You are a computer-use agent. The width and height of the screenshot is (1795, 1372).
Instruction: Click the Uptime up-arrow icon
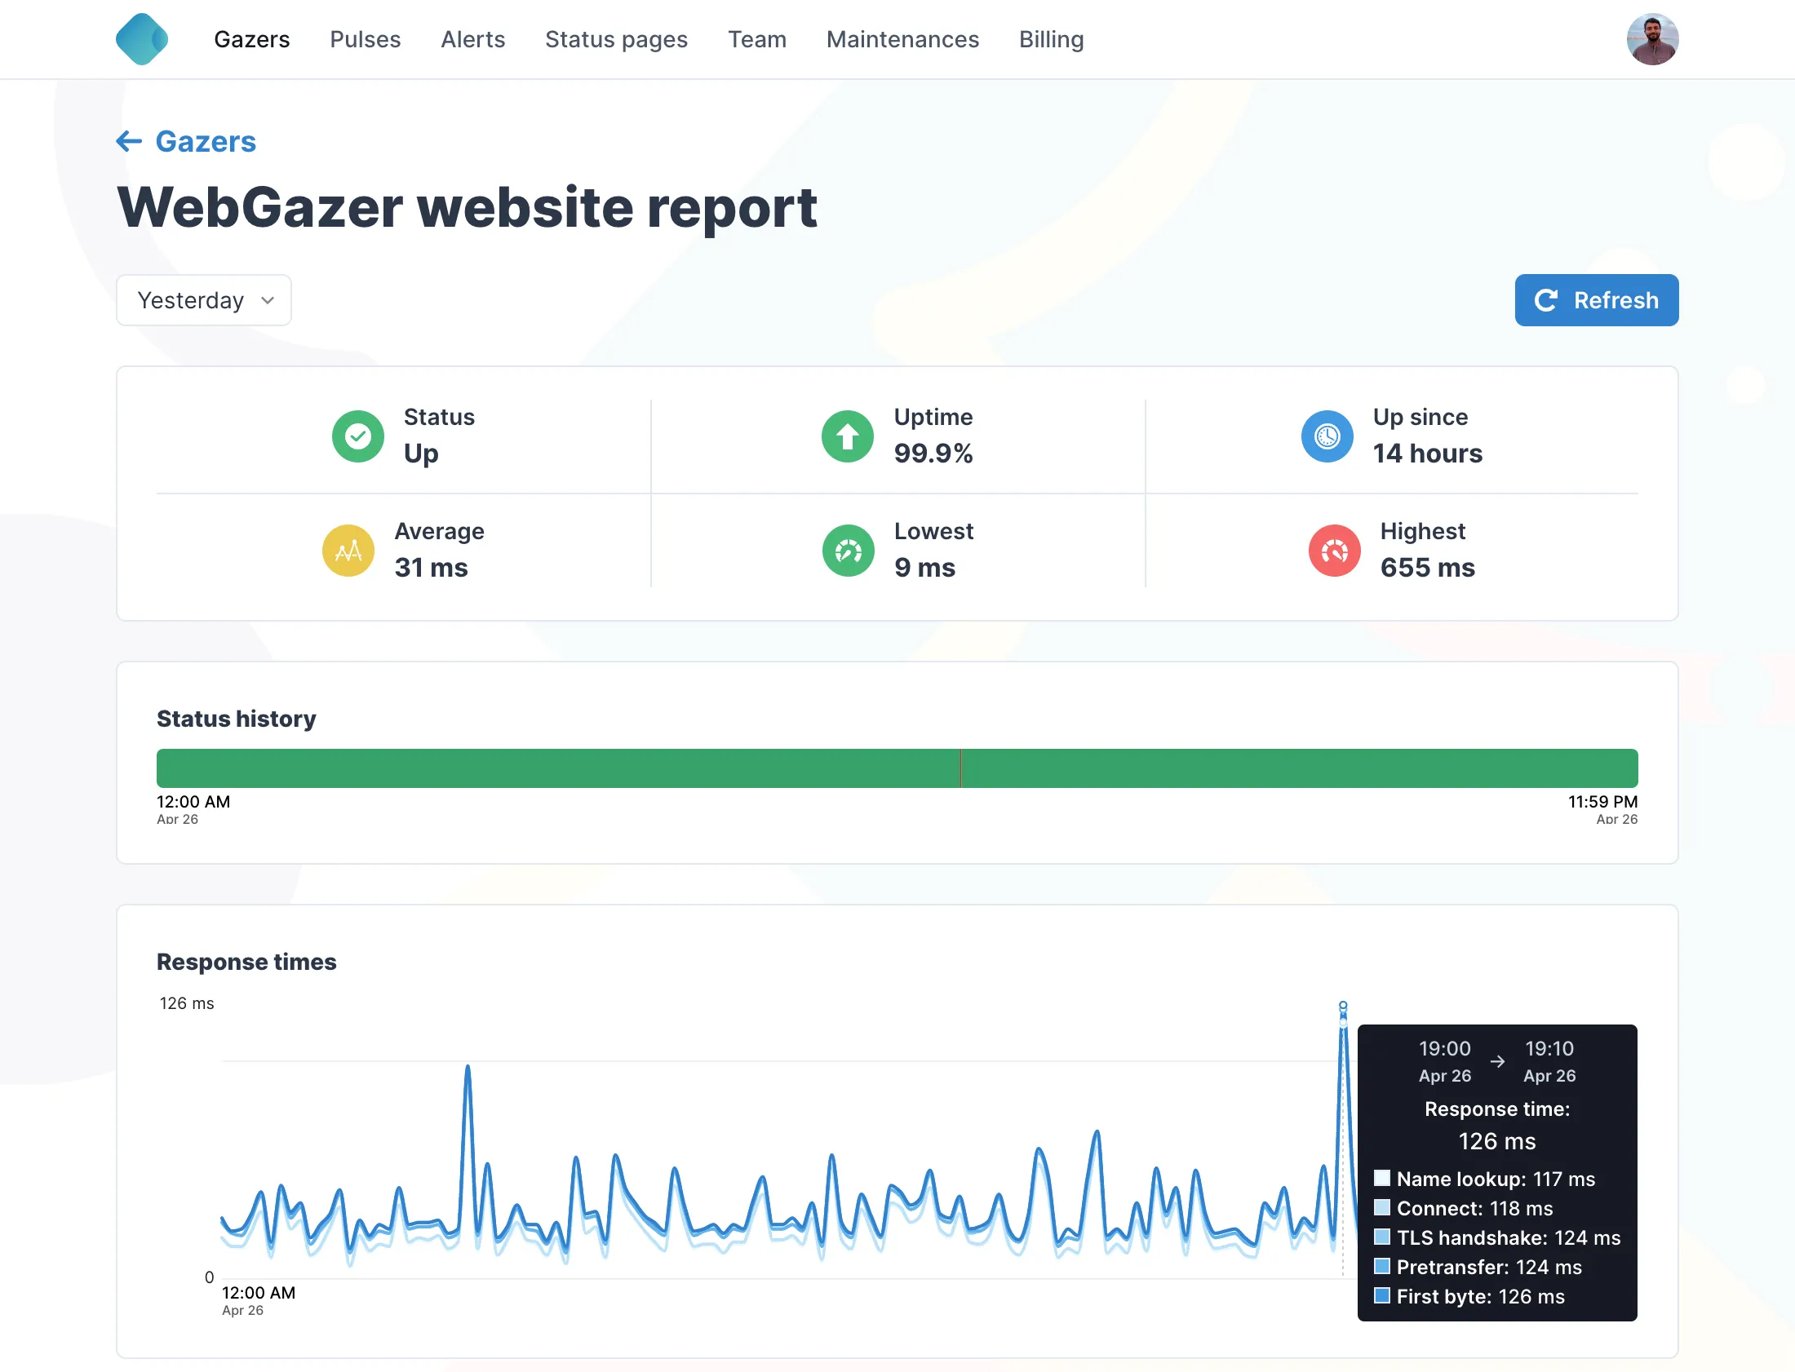coord(847,436)
